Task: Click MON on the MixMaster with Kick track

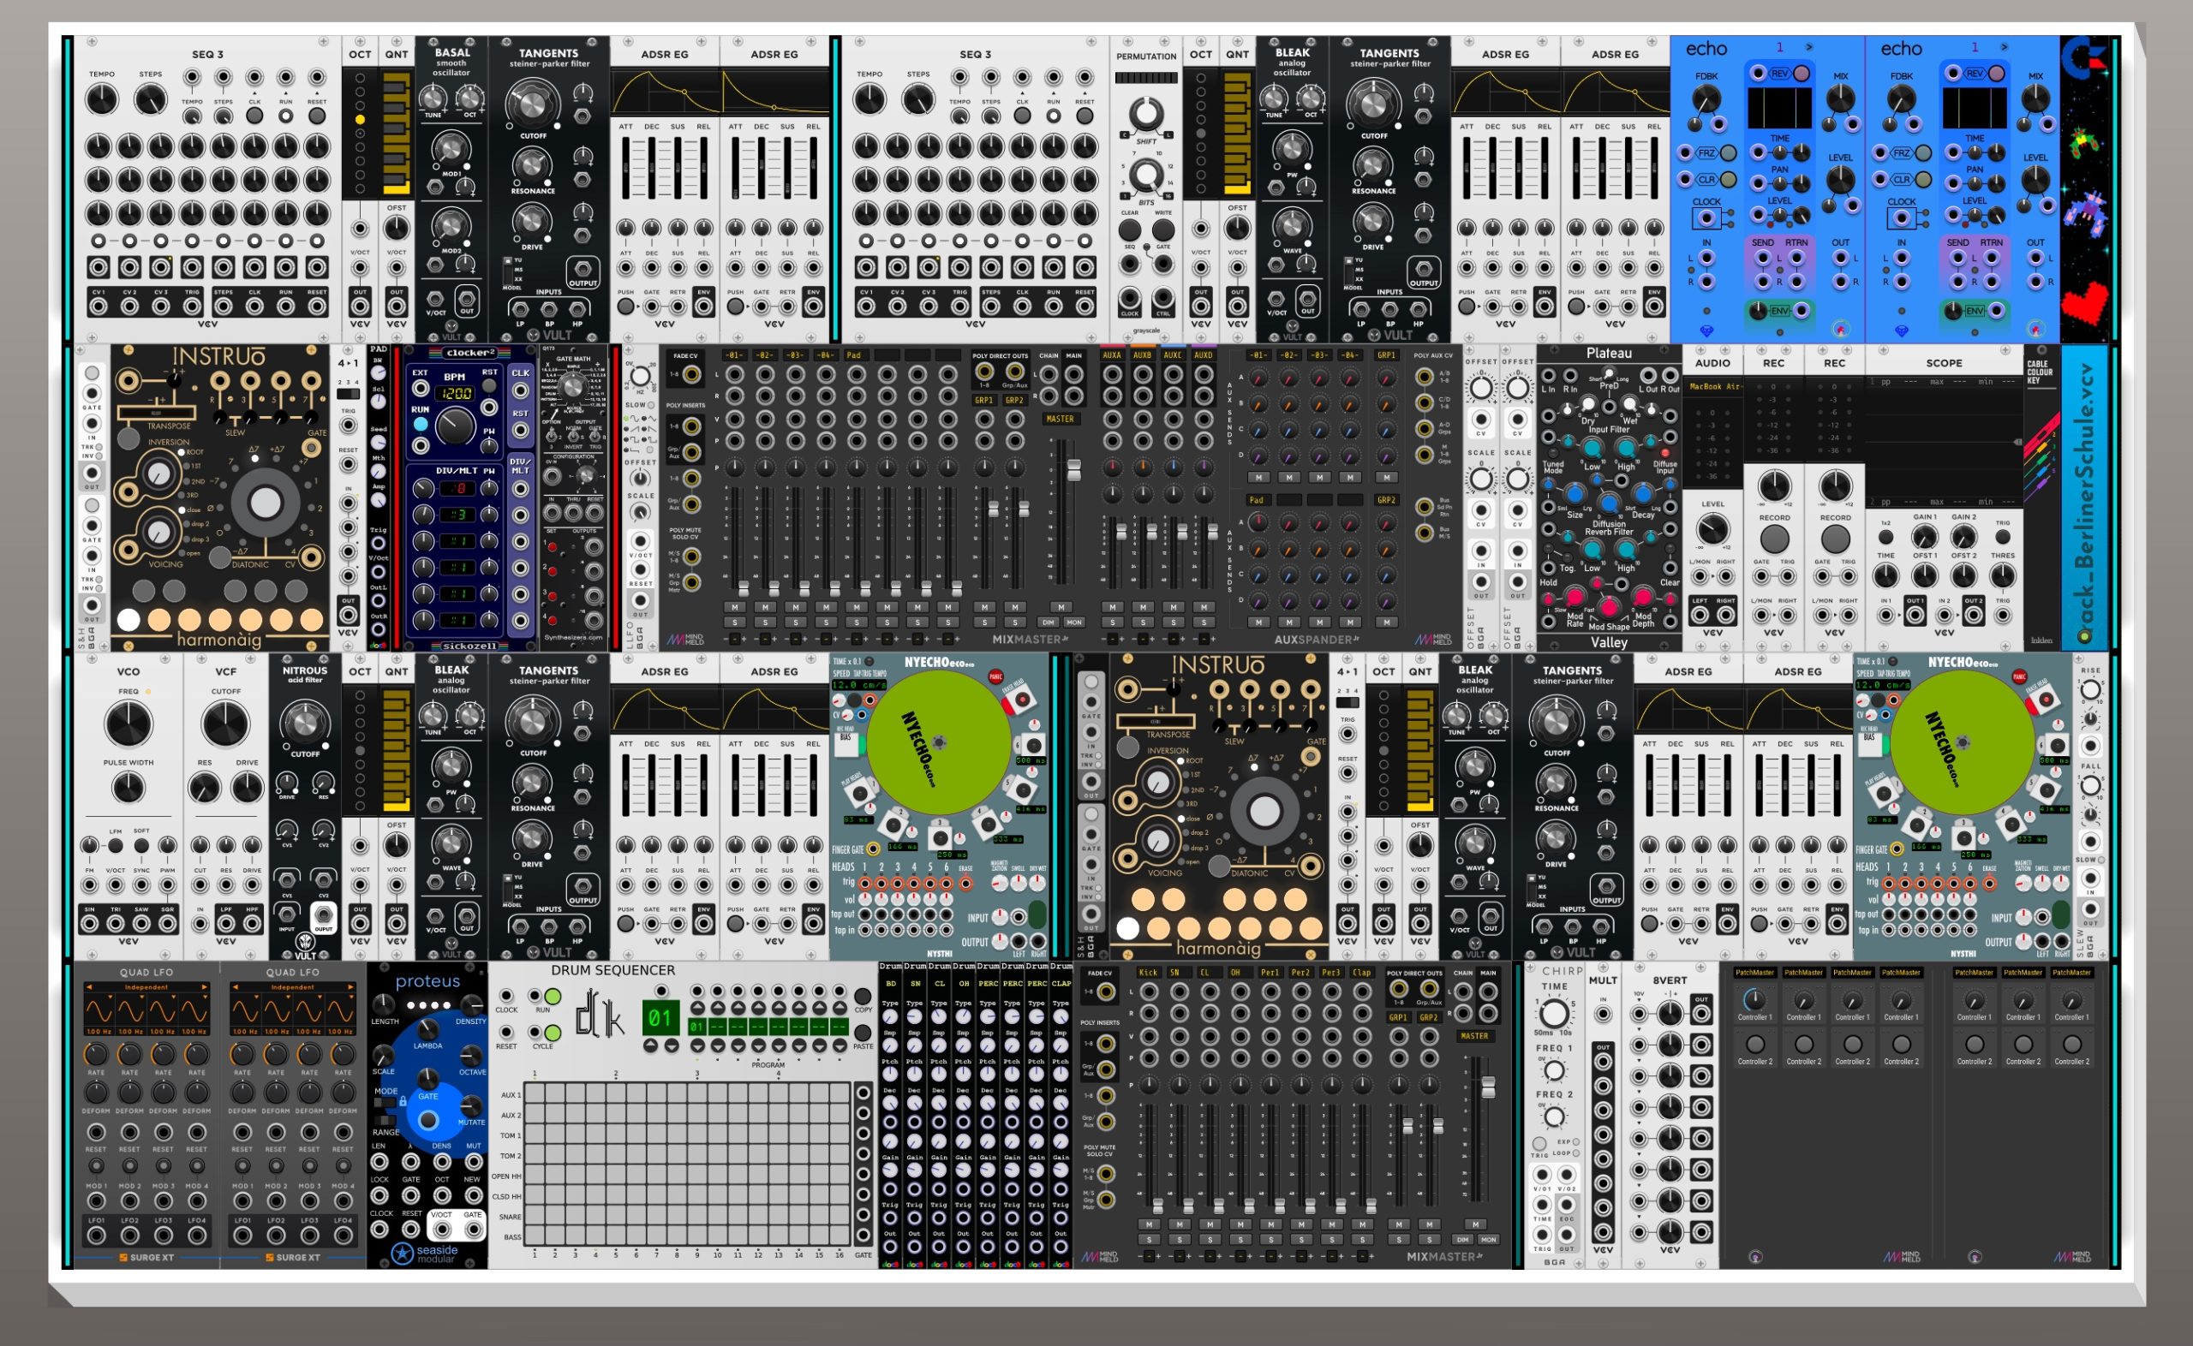Action: (1488, 1239)
